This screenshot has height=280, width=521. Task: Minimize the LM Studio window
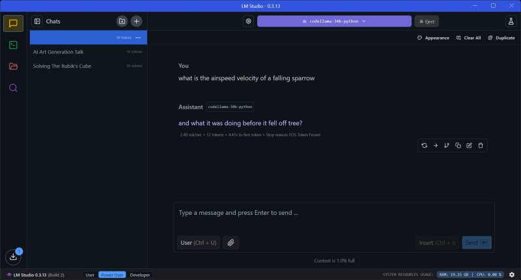(475, 6)
